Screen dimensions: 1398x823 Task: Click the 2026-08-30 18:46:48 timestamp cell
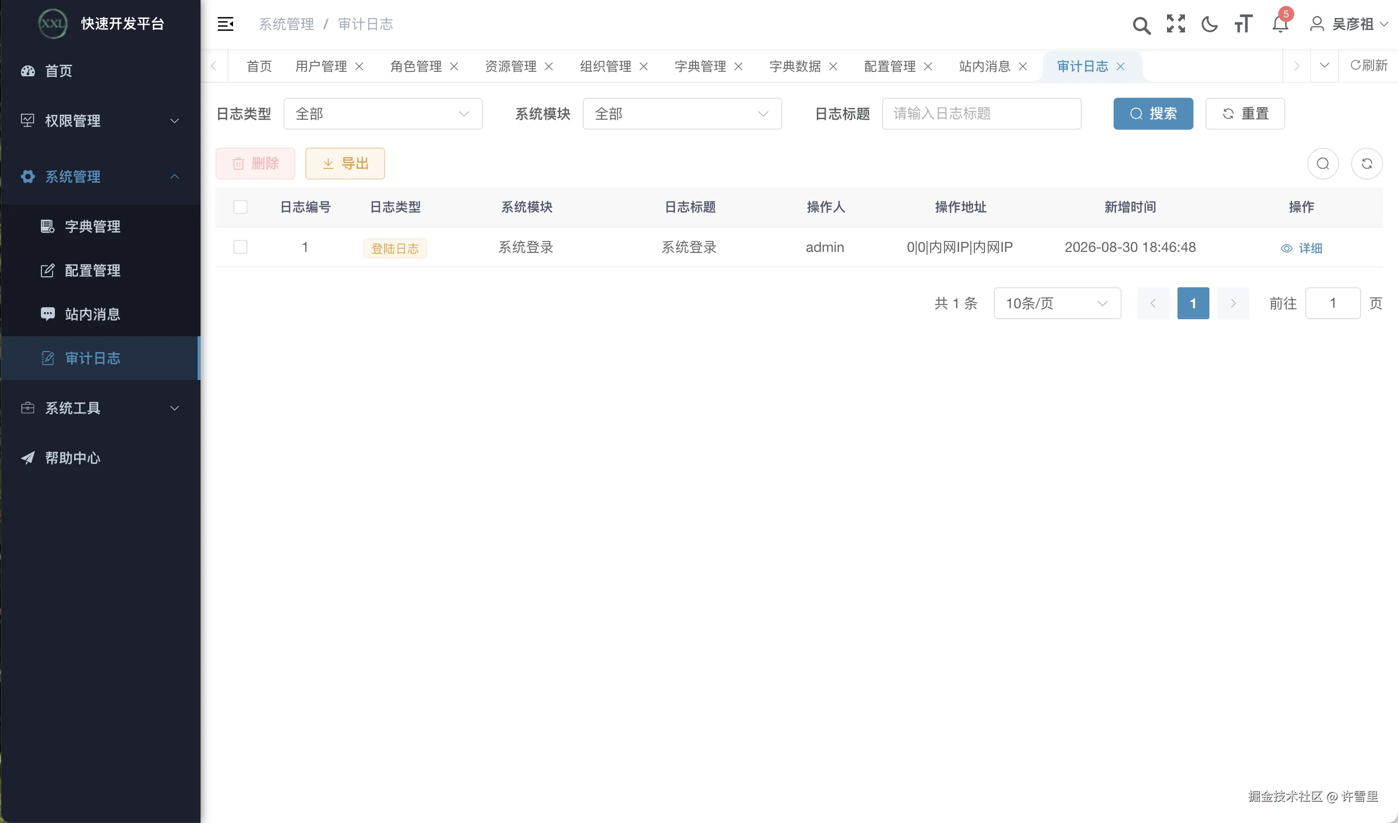coord(1130,247)
